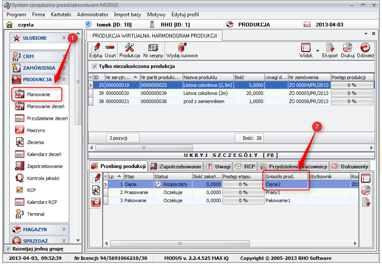
Task: Click the Drukuj printer icon
Action: pyautogui.click(x=347, y=50)
